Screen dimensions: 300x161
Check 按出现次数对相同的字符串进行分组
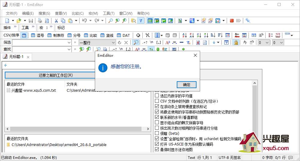click(157, 128)
